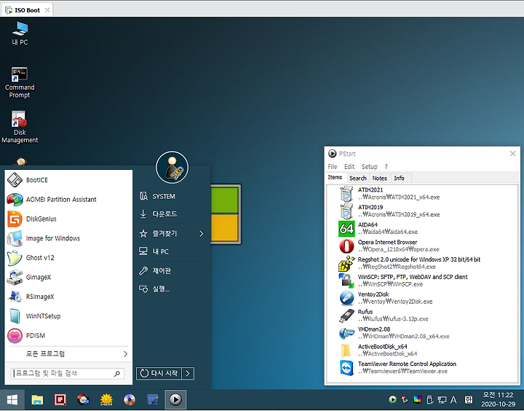Click the PStart taskbar button
Viewport: 524px width, 411px height.
[175, 399]
